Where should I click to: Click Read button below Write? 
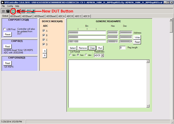pos(137,42)
